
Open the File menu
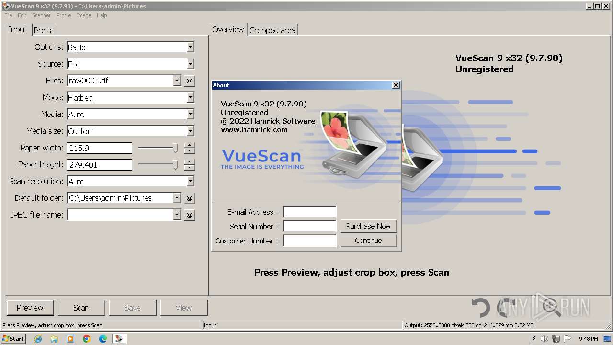pyautogui.click(x=8, y=15)
